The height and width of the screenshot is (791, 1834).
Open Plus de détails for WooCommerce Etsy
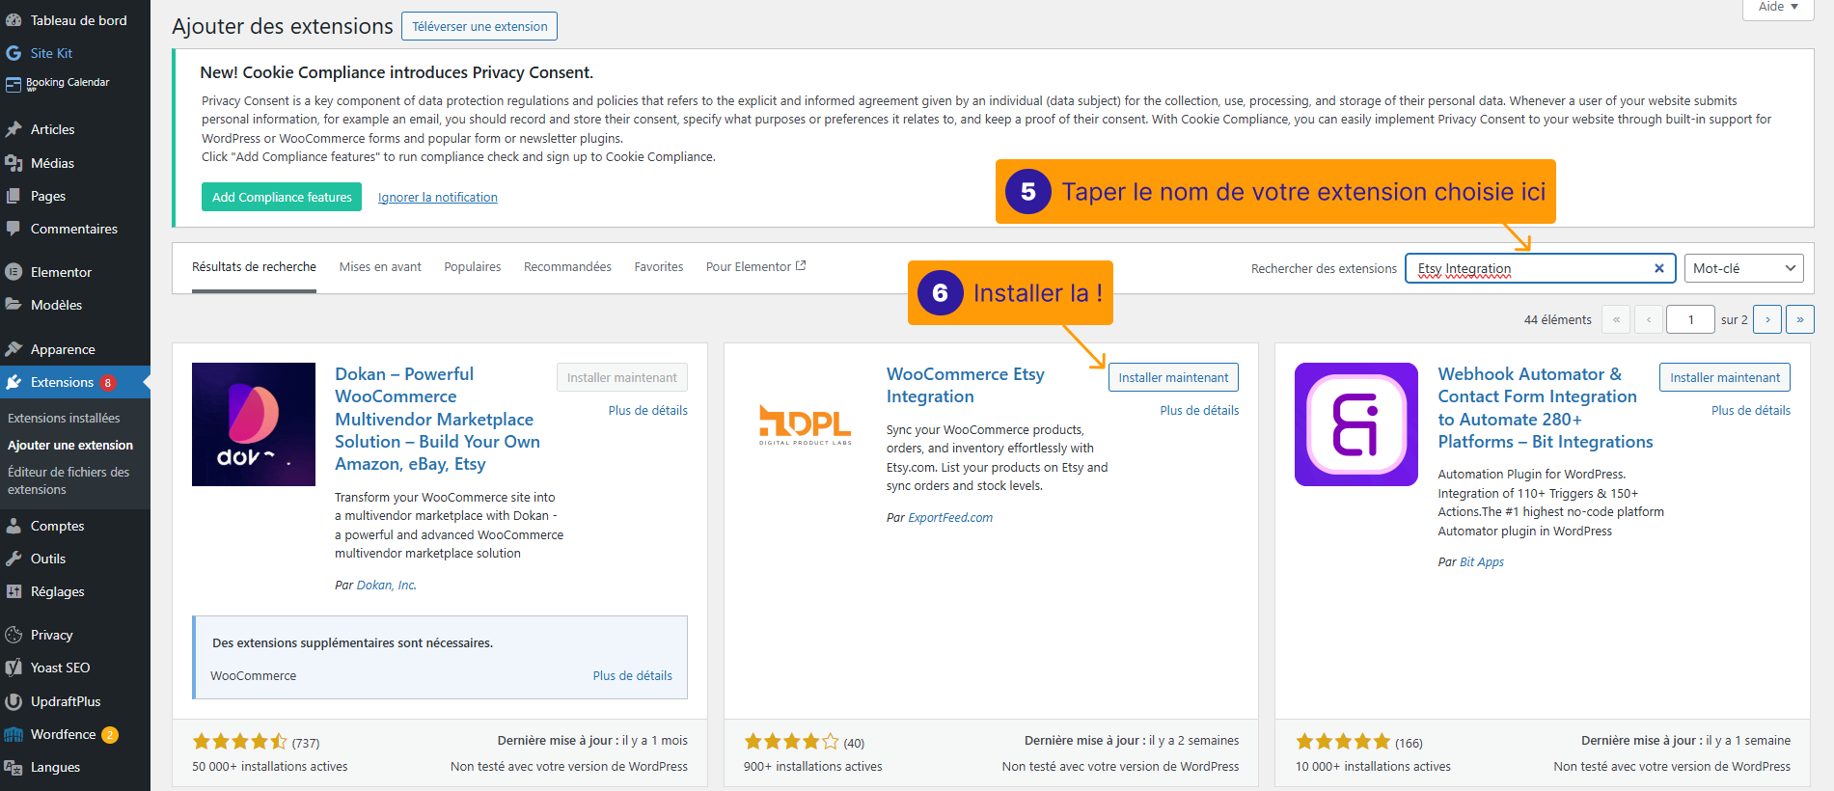[1199, 410]
